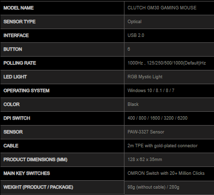Viewport: 214px width, 195px height.
Task: Select the Windows 10 / 8.1 / 8 / 7 value
Action: (151, 91)
